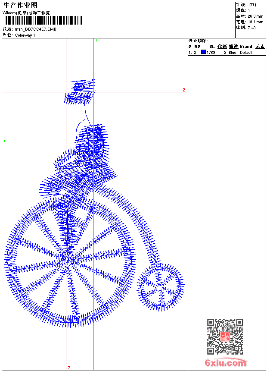
Task: Click the QR code image
Action: pos(225,336)
